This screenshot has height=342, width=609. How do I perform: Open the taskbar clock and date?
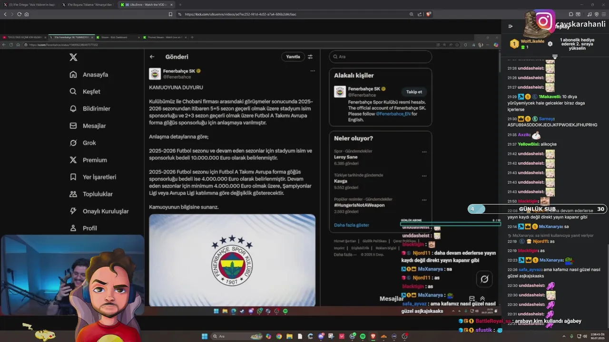pos(599,336)
